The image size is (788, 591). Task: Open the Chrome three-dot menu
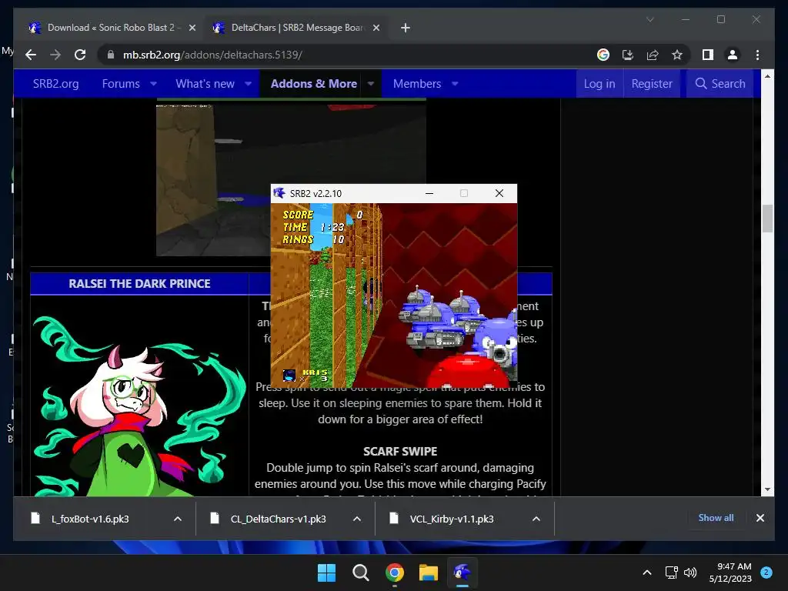coord(757,55)
